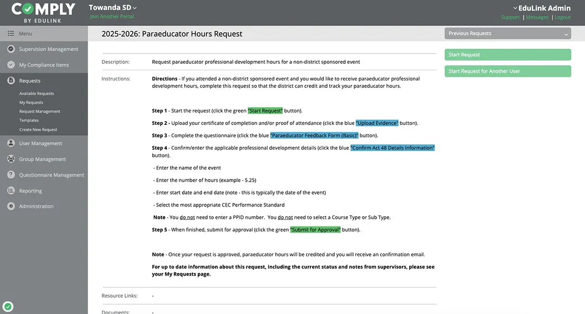Viewport: 585px width, 314px height.
Task: Open Available Requests in the sidebar
Action: [36, 93]
